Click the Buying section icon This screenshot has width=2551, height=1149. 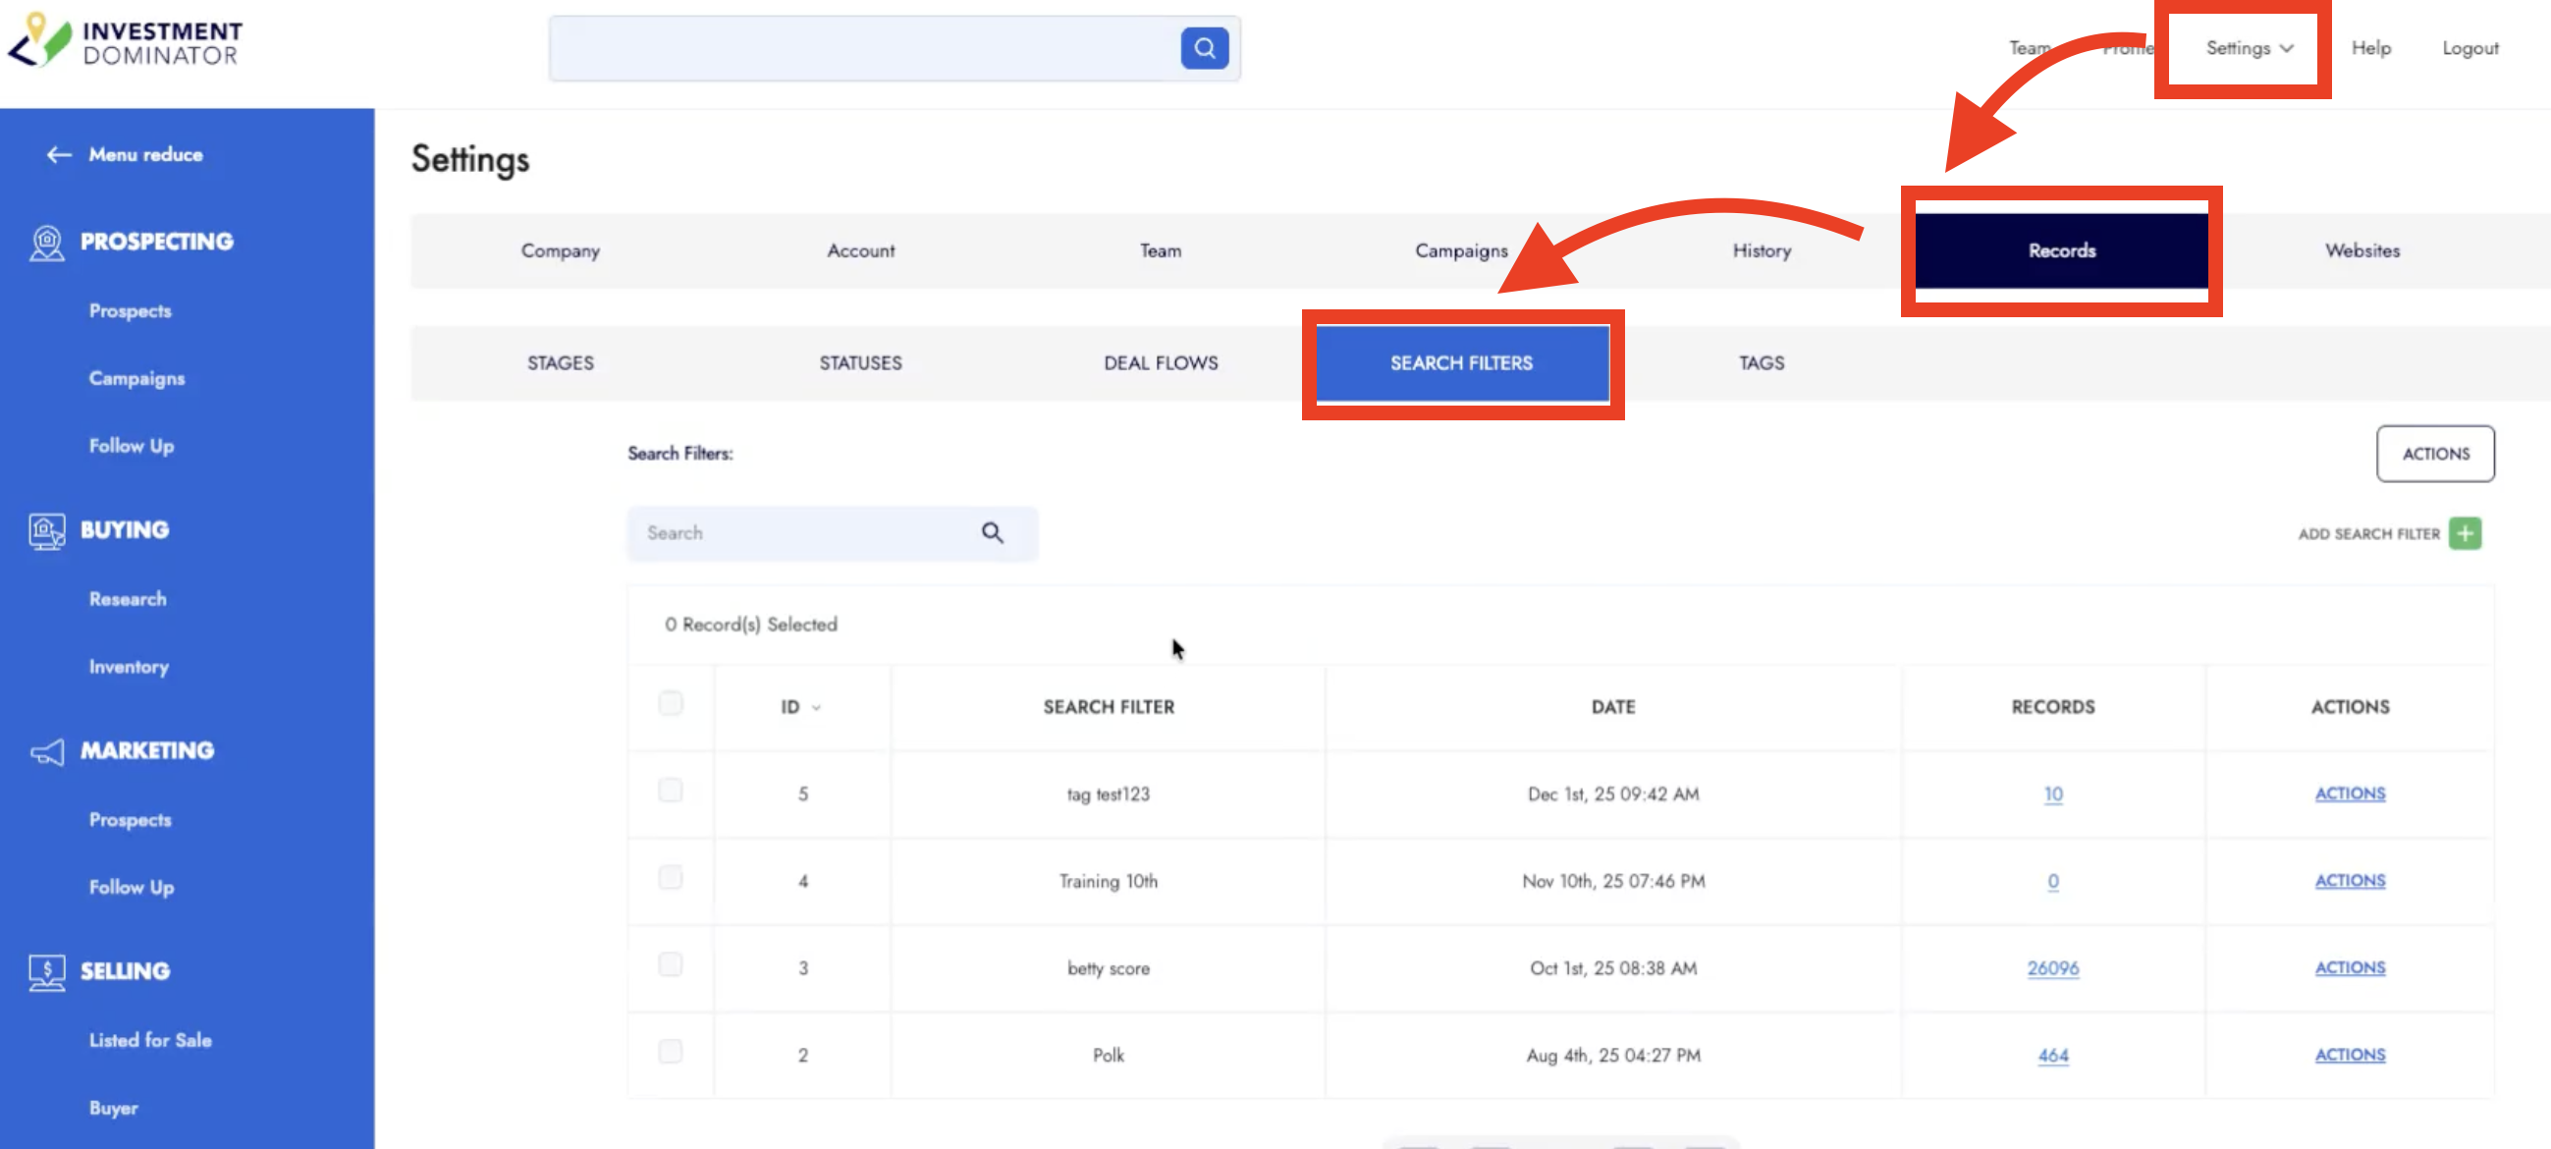point(45,530)
